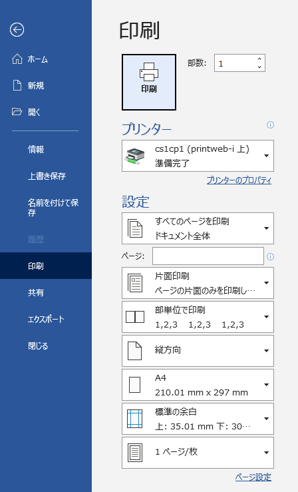Screen dimensions: 298x492
Task: Open the ホーム home icon
Action: (17, 59)
